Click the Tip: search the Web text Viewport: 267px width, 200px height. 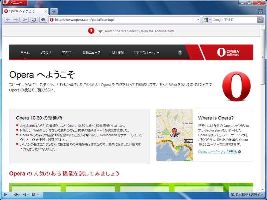point(136,31)
